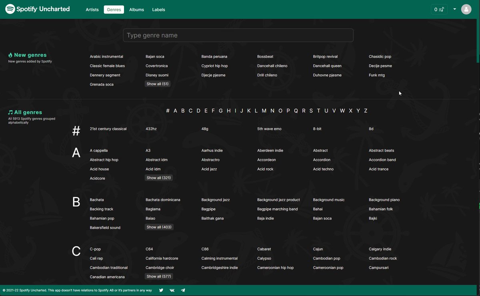This screenshot has height=296, width=480.
Task: Open the Cameroonian hip hop genre
Action: coord(276,268)
